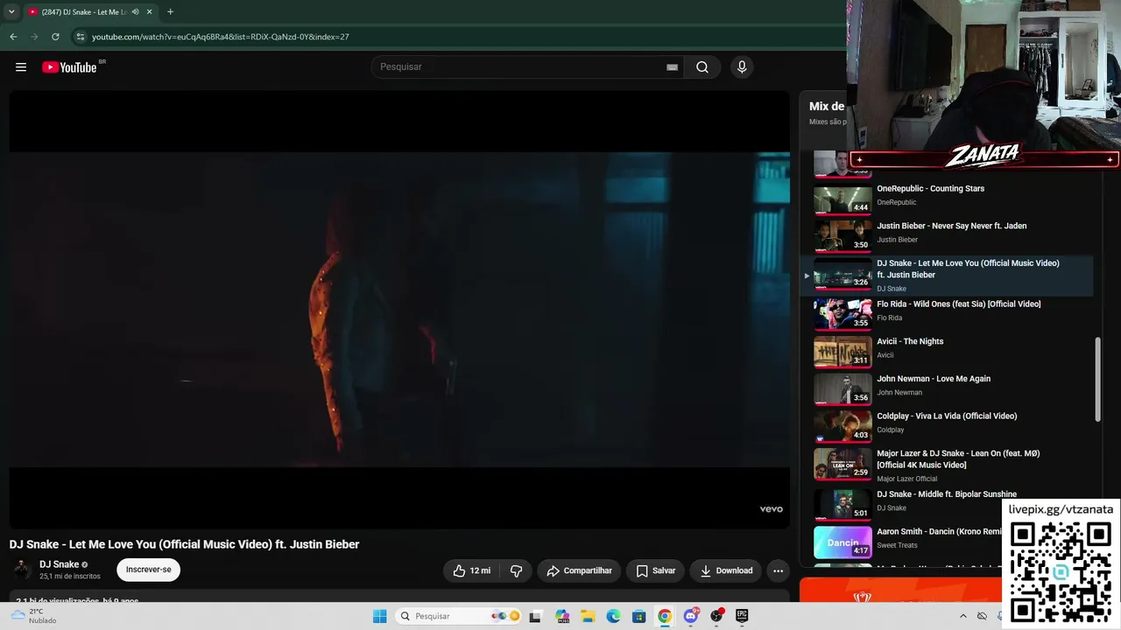
Task: Like the video with thumbs up
Action: (x=471, y=570)
